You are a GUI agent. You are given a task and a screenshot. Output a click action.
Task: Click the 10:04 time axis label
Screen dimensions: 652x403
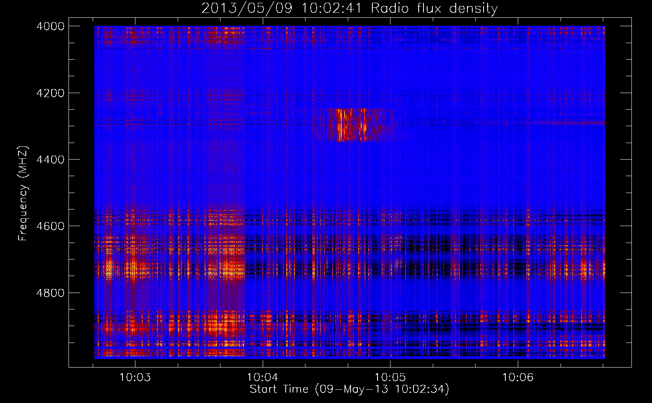(263, 378)
